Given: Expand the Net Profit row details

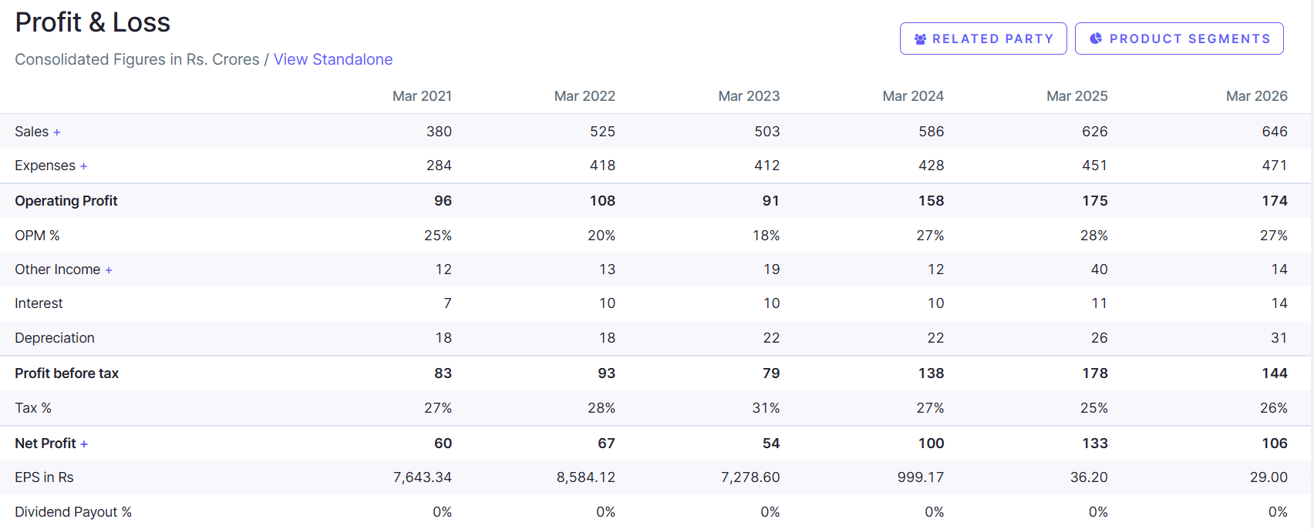Looking at the screenshot, I should coord(84,444).
